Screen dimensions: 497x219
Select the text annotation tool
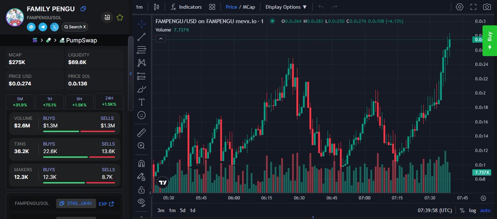point(142,102)
